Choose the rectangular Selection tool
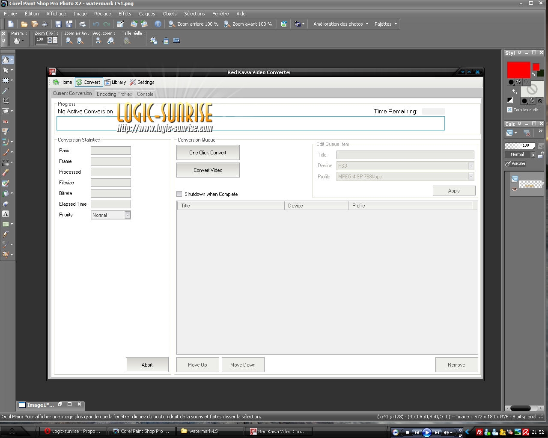 6,80
